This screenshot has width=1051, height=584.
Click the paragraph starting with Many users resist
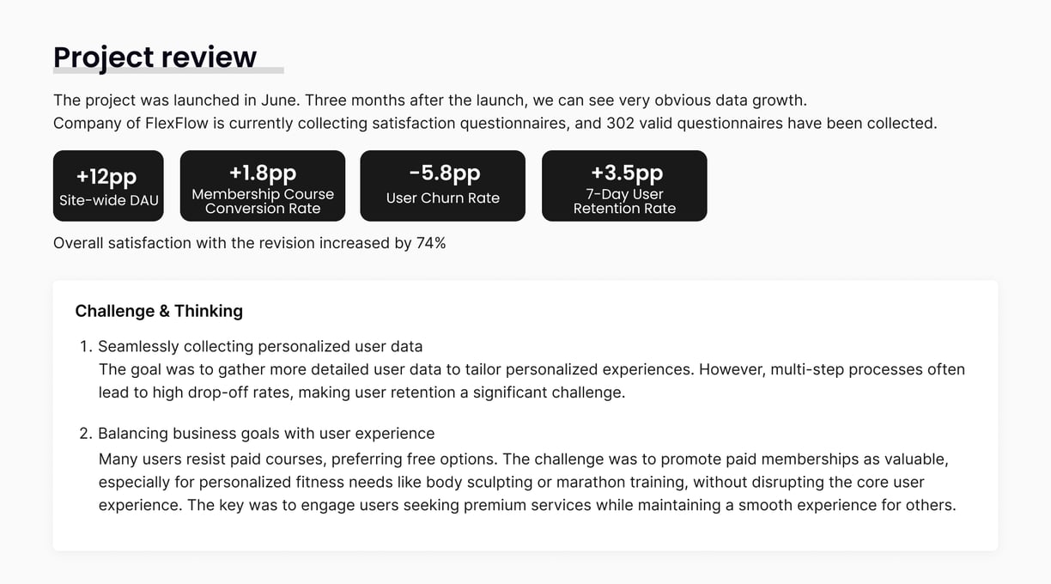(526, 482)
